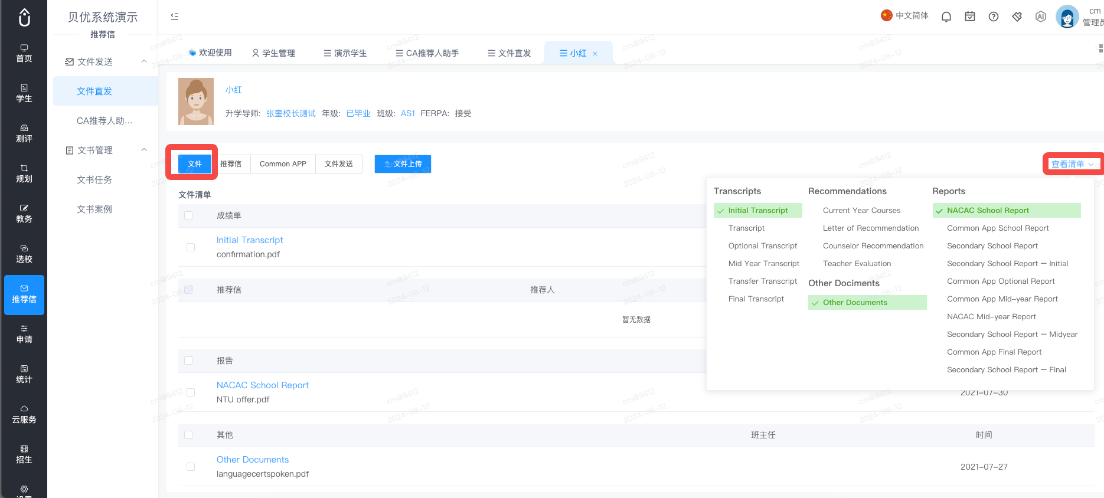Click the AI assistant icon in the header
1104x498 pixels.
click(1041, 17)
